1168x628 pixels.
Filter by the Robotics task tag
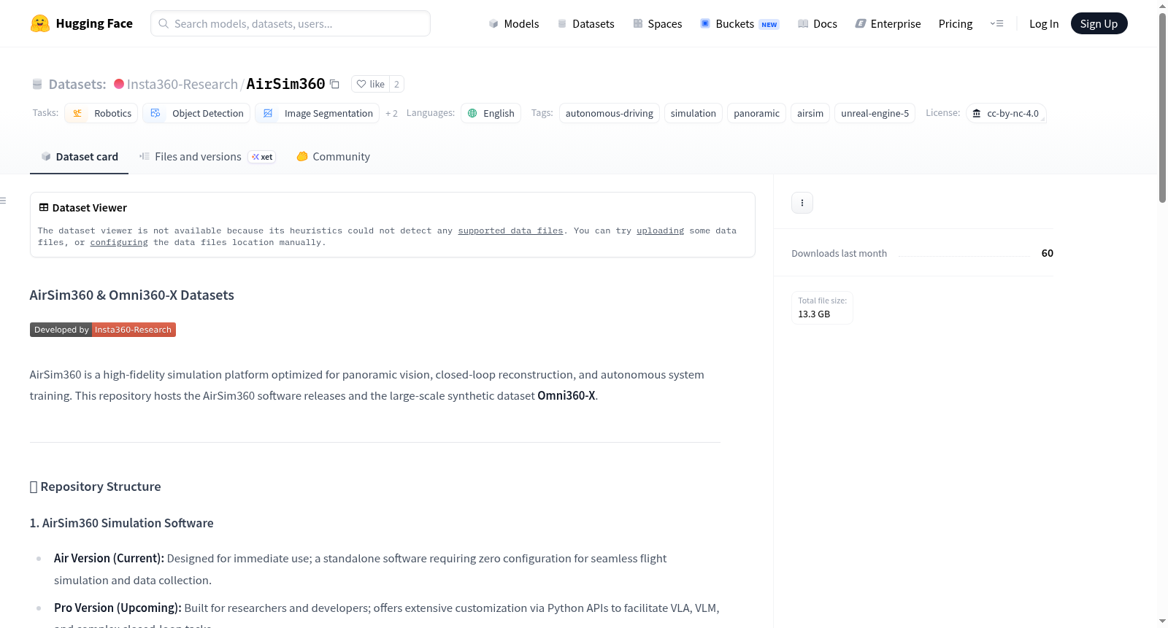pos(101,113)
